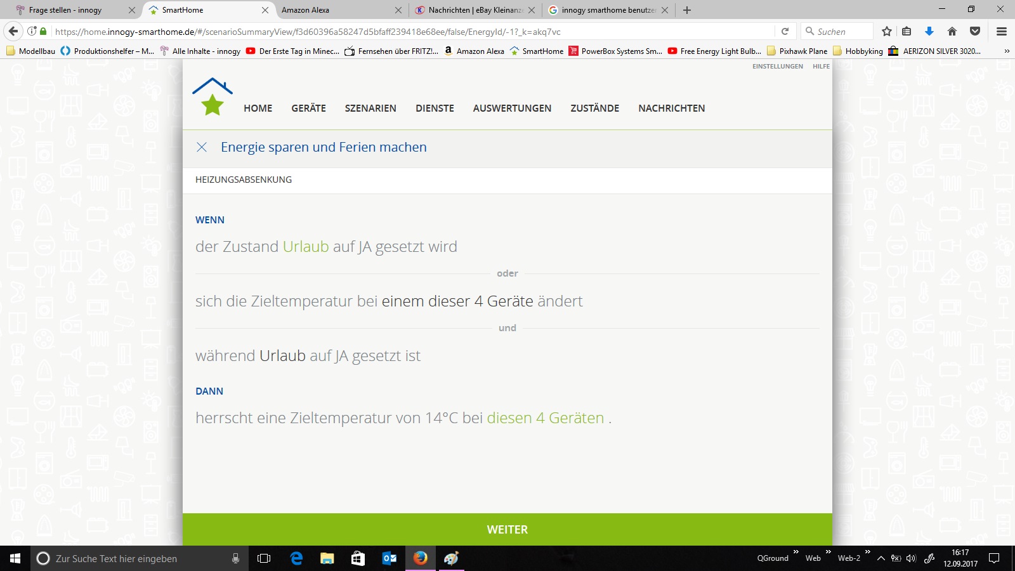Expand the bookmarks toolbar overflow chevron
Image resolution: width=1015 pixels, height=571 pixels.
pos(1006,51)
